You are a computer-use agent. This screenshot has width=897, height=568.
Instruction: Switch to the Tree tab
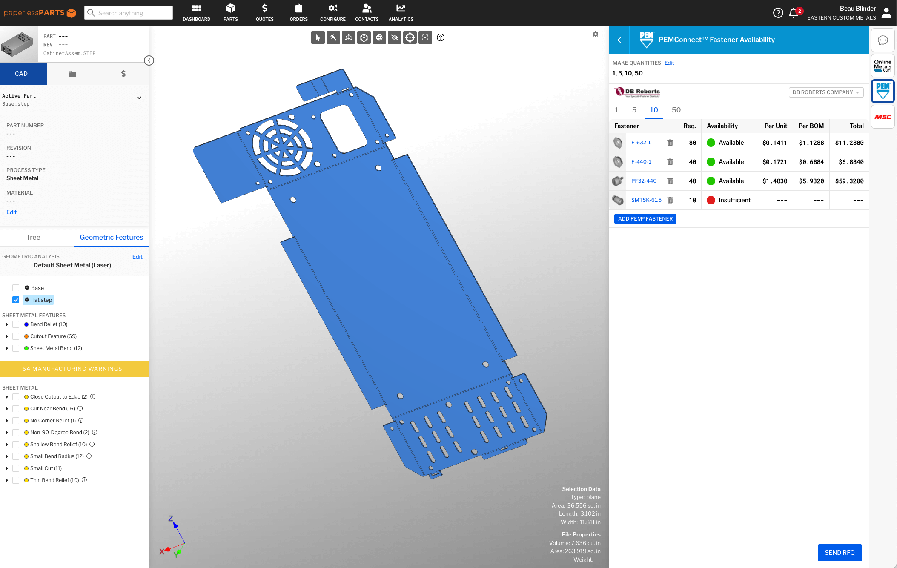(x=33, y=237)
